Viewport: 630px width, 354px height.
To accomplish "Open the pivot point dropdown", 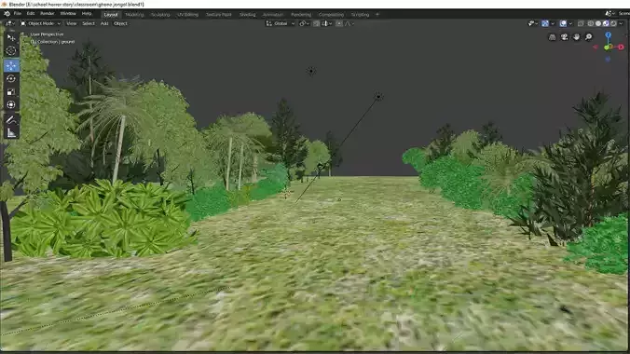I will tap(304, 23).
